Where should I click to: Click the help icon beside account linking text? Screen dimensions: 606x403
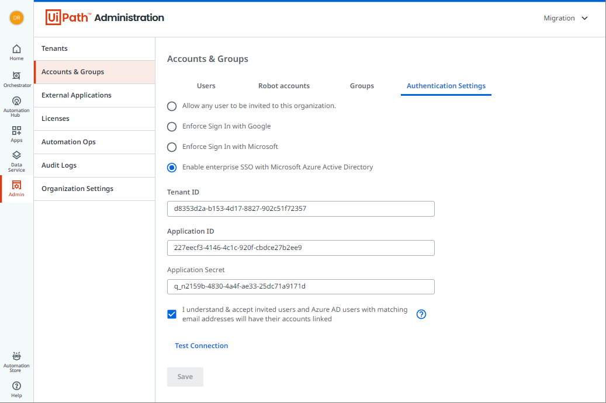tap(421, 314)
